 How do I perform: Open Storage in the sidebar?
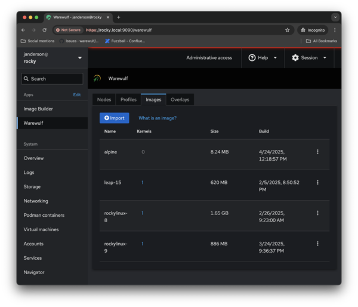point(53,186)
